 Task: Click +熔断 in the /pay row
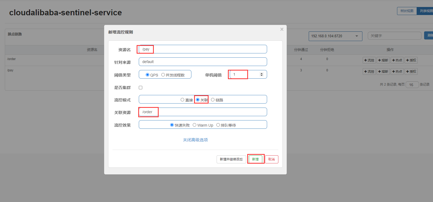point(383,72)
